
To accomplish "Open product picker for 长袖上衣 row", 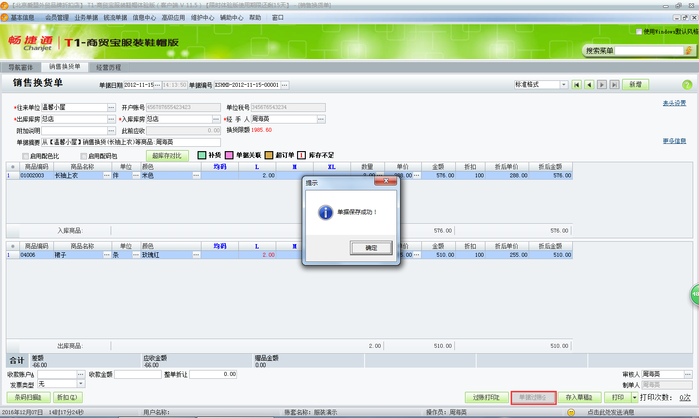I will (x=107, y=175).
